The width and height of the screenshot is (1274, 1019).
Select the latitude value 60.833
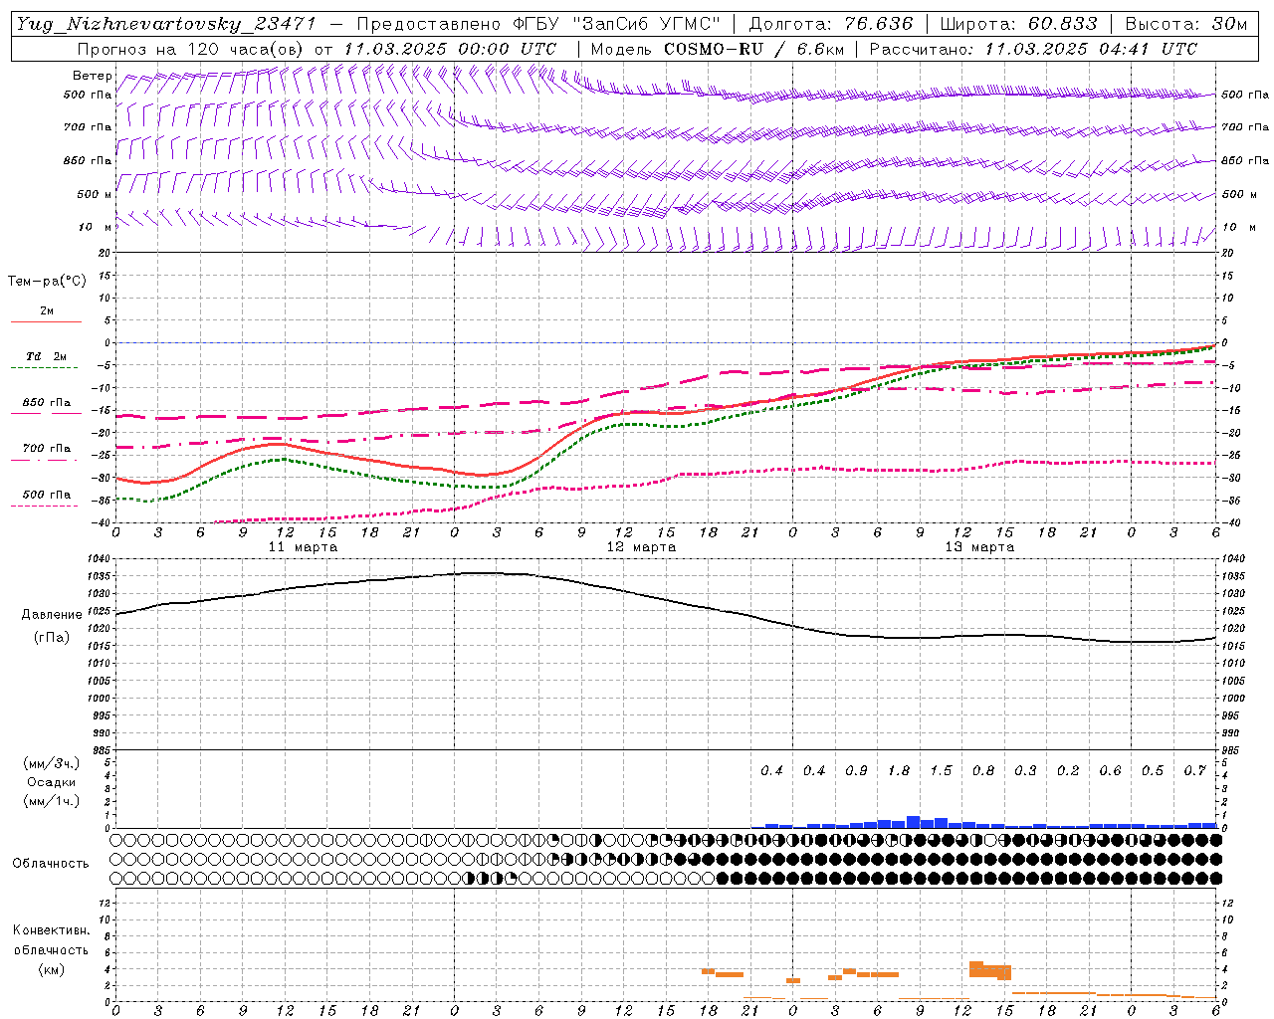[1062, 24]
